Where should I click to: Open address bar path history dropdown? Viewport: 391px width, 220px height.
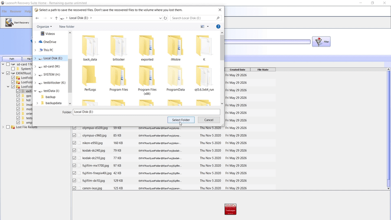[x=160, y=18]
